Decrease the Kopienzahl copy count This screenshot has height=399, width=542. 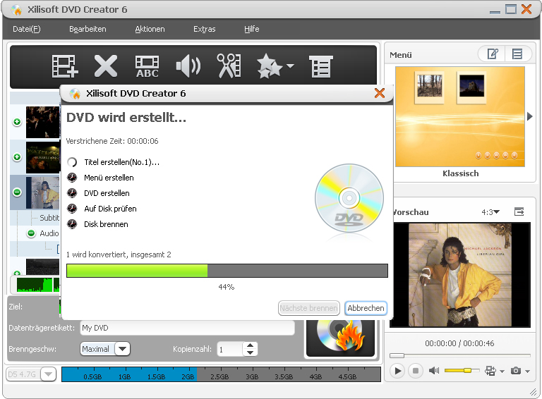coord(251,352)
